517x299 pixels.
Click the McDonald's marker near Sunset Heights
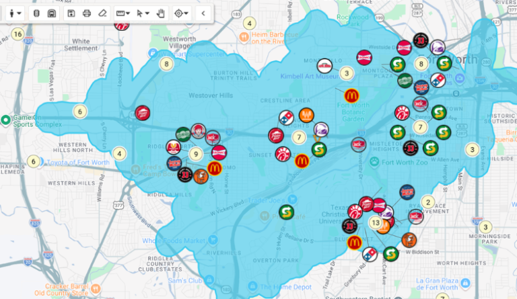click(x=302, y=161)
